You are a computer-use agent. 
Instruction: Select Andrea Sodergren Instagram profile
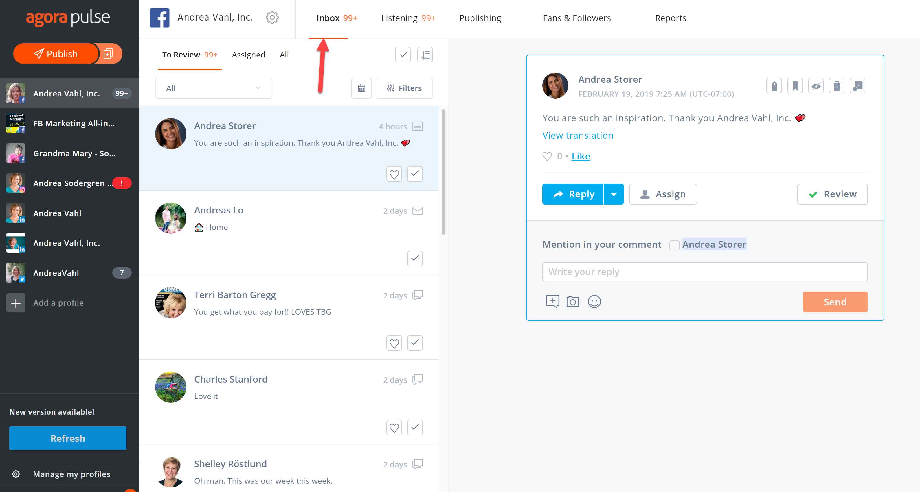tap(70, 183)
